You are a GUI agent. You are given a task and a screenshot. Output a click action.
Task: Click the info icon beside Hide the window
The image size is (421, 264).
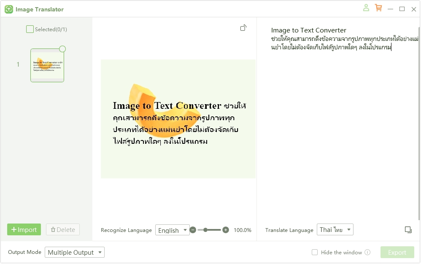pos(367,253)
